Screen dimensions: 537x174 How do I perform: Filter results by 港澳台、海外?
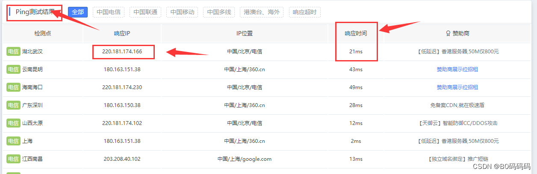262,12
